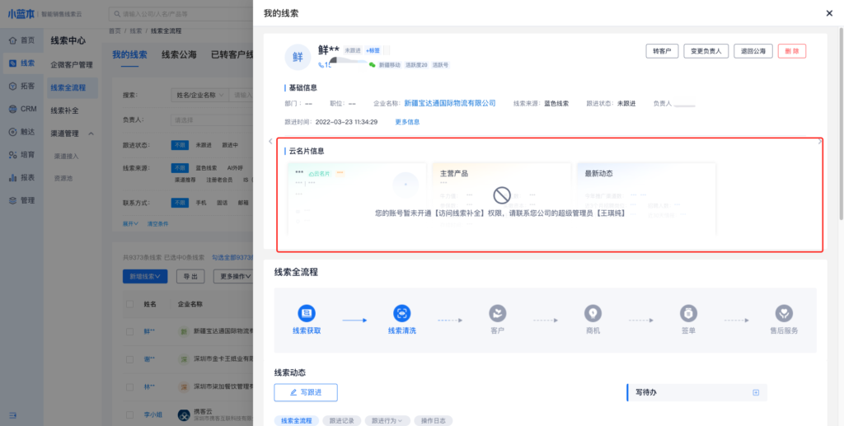Click the 售后服务 stage icon
The image size is (844, 426).
coord(784,313)
